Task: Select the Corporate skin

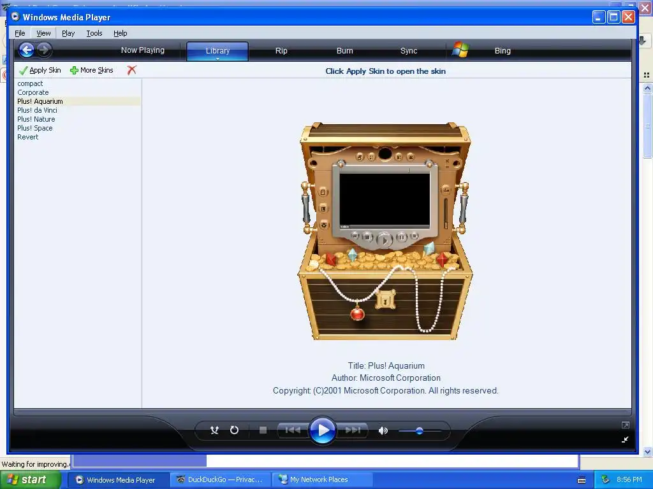Action: [x=33, y=92]
